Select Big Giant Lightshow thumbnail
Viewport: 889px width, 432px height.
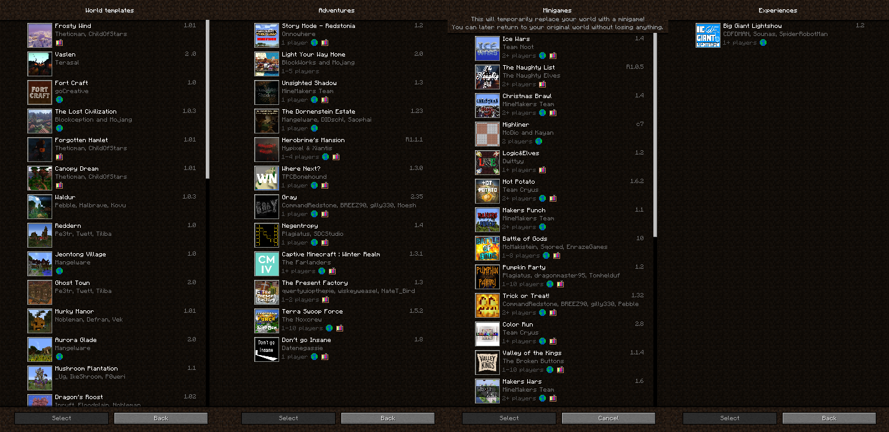[708, 35]
